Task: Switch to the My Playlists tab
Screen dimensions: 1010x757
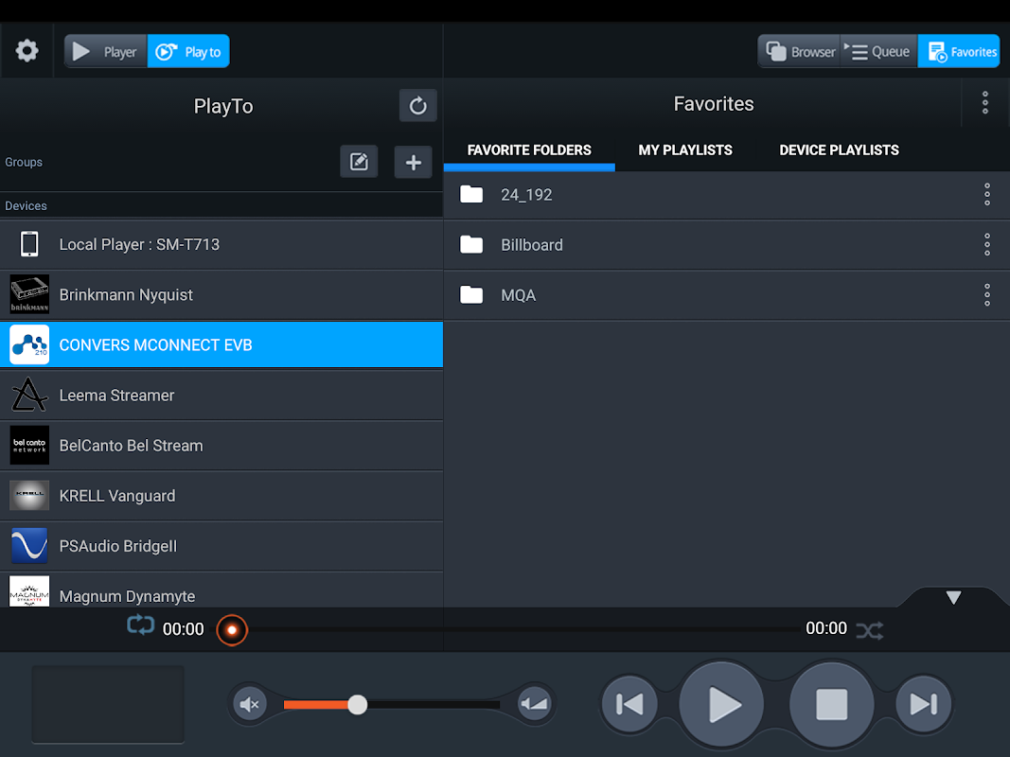Action: pos(685,150)
